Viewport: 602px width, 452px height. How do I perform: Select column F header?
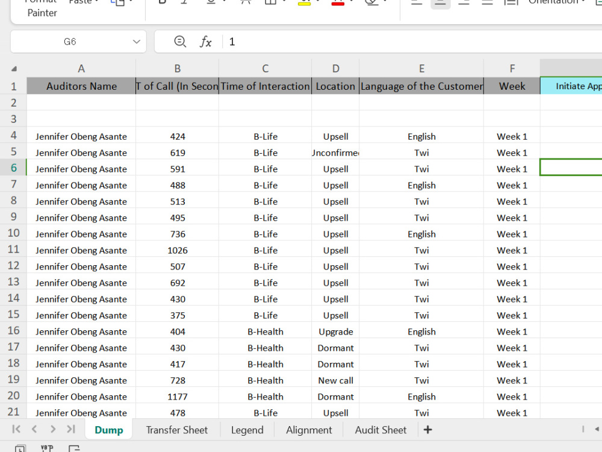coord(512,69)
